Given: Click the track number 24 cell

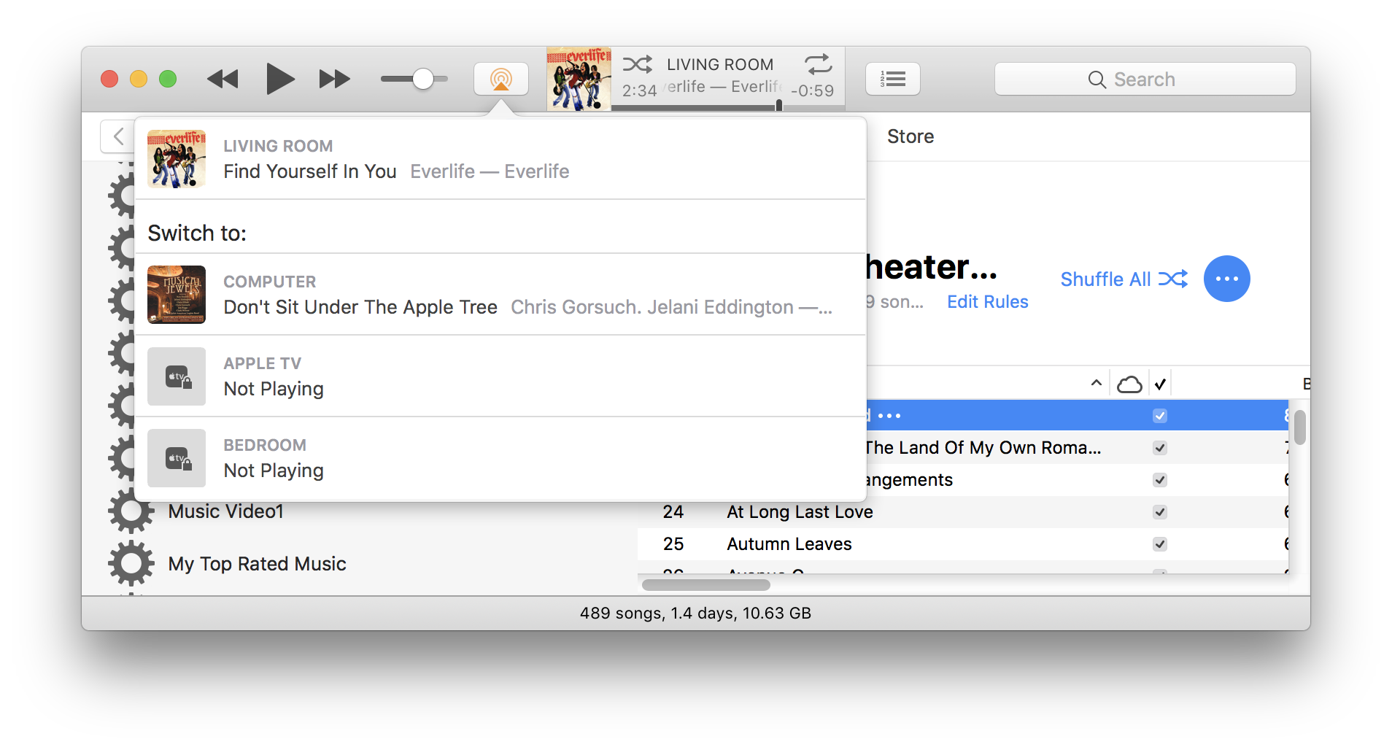Looking at the screenshot, I should [673, 512].
